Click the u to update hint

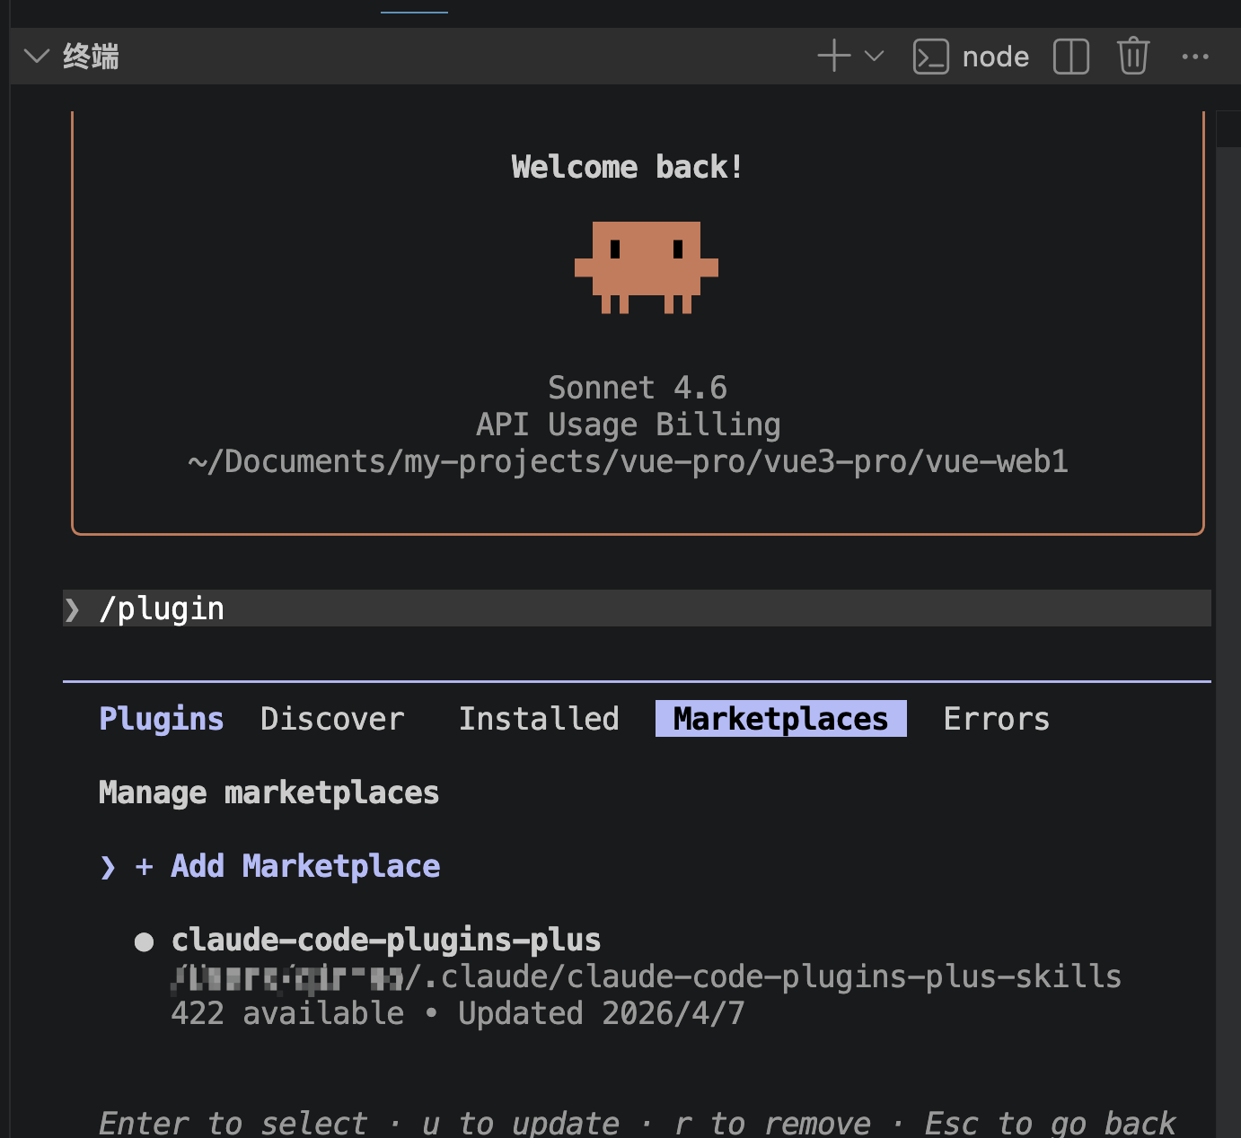[521, 1124]
